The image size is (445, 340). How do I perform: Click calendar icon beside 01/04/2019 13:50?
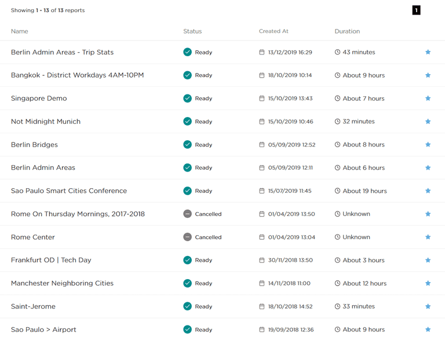point(262,214)
